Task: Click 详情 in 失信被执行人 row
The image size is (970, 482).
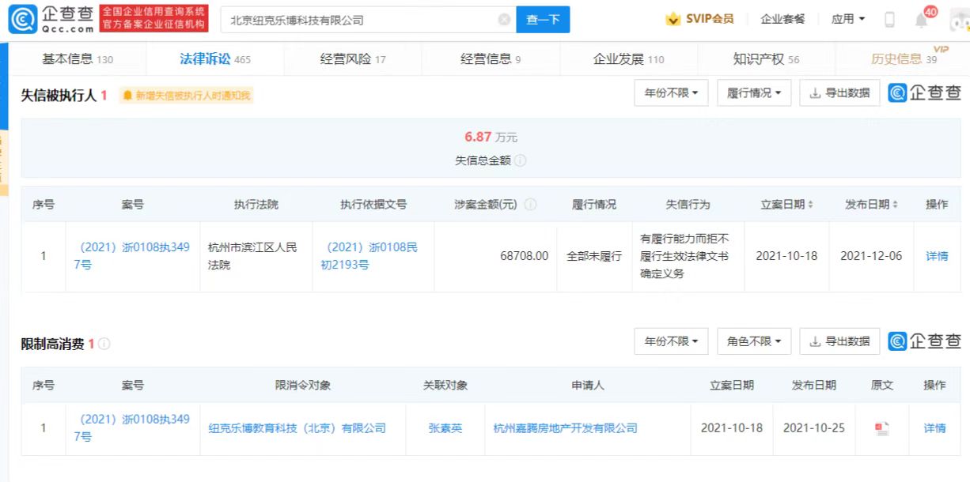Action: 937,256
